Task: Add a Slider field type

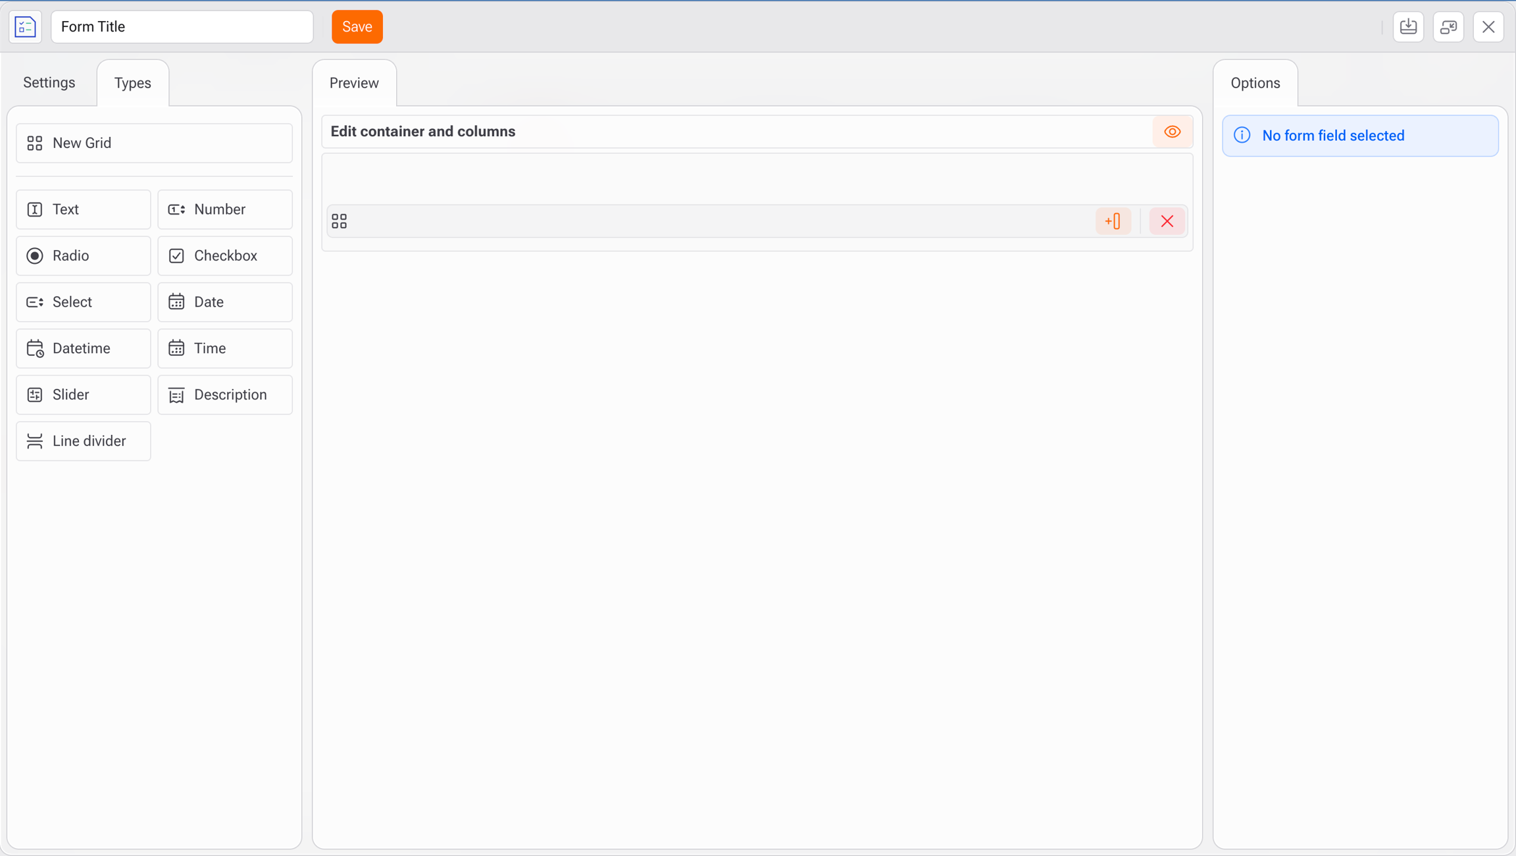Action: (84, 395)
